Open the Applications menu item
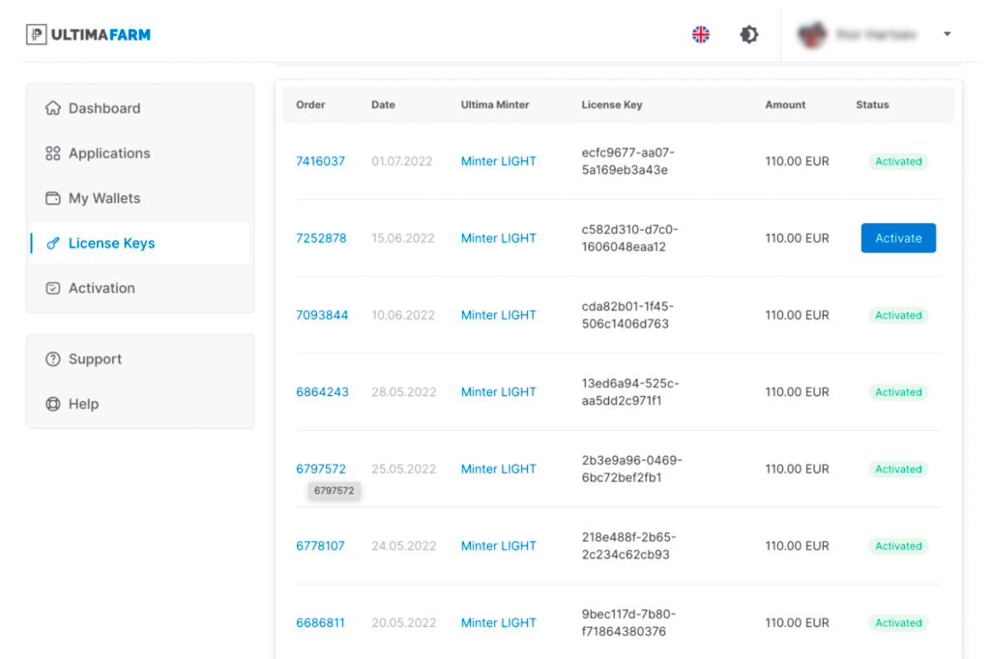Screen dimensions: 990x659 [140, 154]
